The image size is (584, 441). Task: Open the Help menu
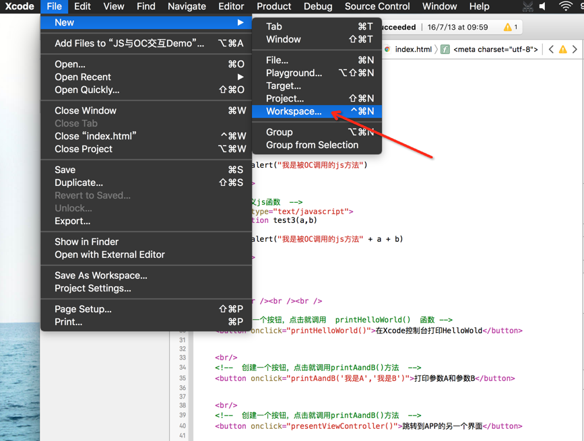[479, 6]
